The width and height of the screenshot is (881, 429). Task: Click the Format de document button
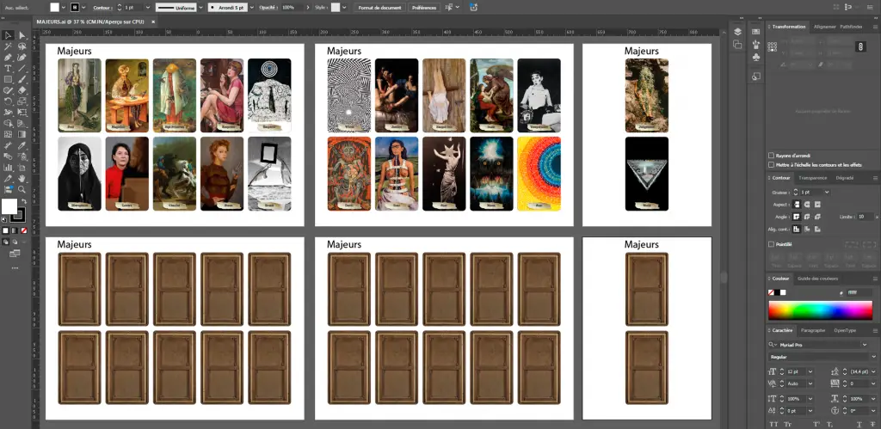(x=379, y=7)
